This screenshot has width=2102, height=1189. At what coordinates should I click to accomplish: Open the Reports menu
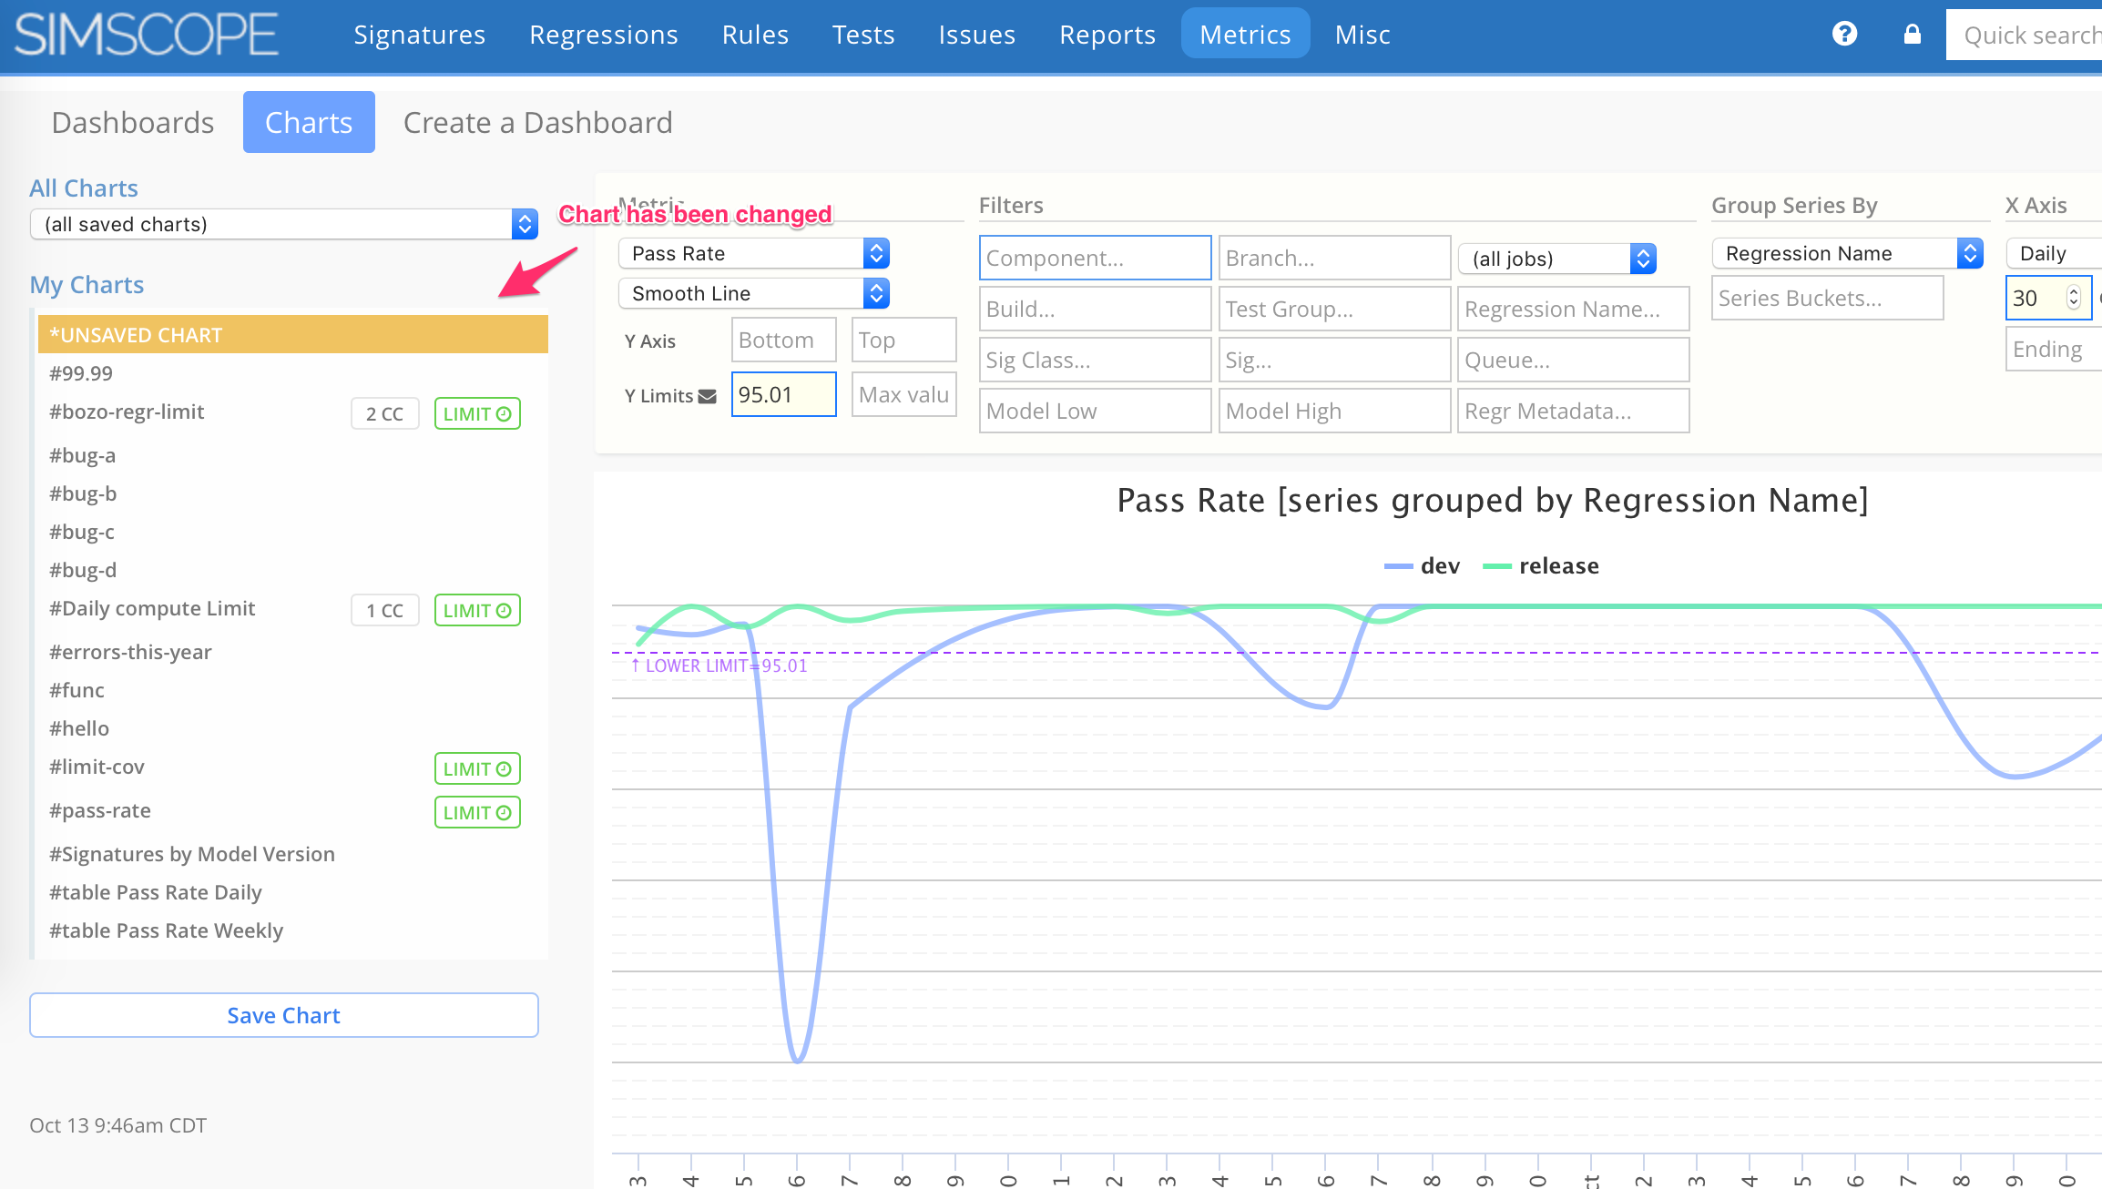[1107, 35]
